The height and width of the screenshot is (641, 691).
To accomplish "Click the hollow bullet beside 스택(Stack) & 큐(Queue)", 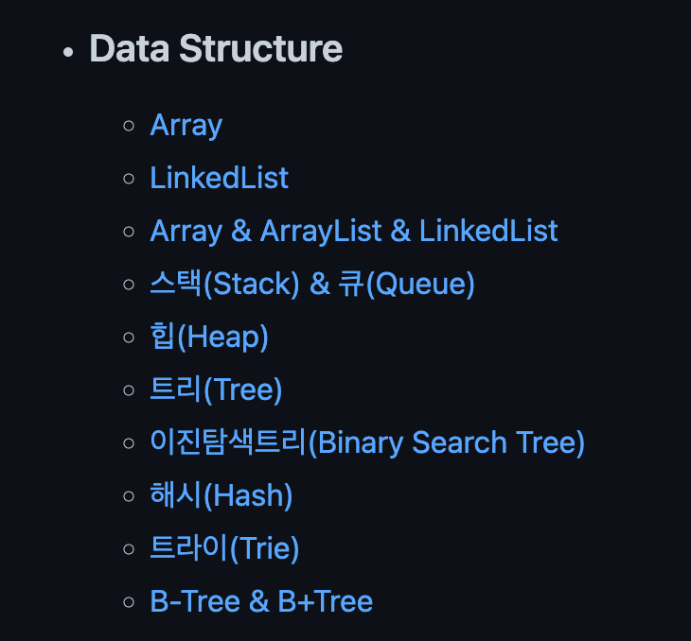I will (129, 286).
